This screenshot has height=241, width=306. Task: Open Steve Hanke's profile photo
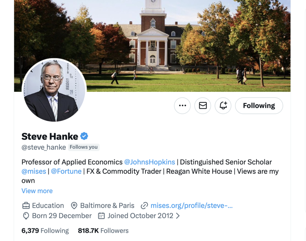coord(54,90)
